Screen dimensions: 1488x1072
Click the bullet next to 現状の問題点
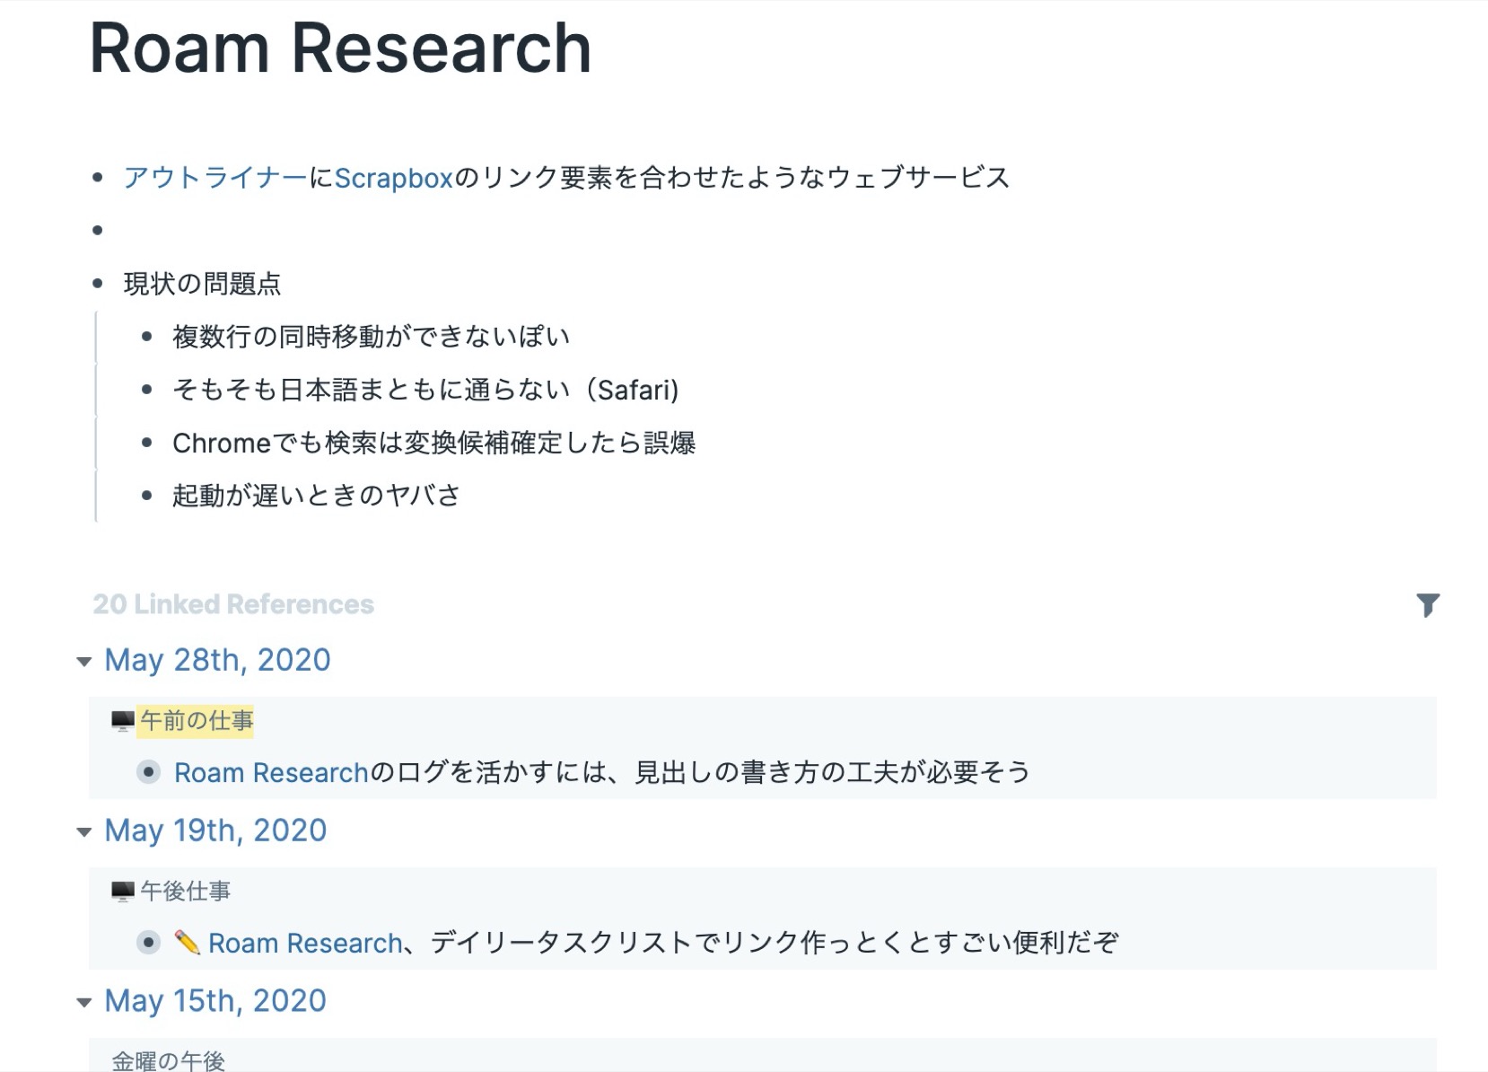click(x=99, y=284)
